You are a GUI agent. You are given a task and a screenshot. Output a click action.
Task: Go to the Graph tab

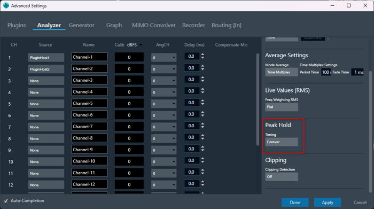114,25
